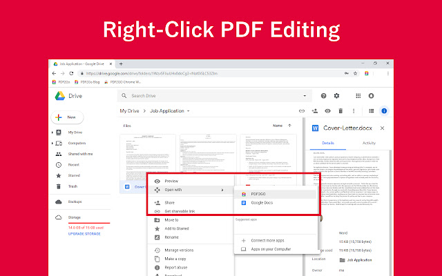Click the preview eye icon in the toolbar
Screen dimensions: 442x276
[327, 111]
